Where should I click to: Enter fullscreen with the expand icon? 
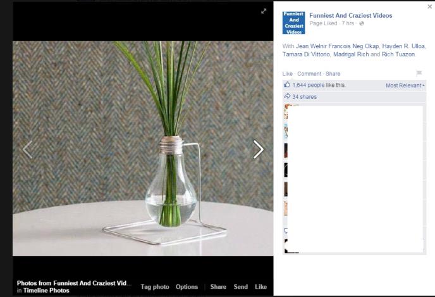tap(264, 11)
